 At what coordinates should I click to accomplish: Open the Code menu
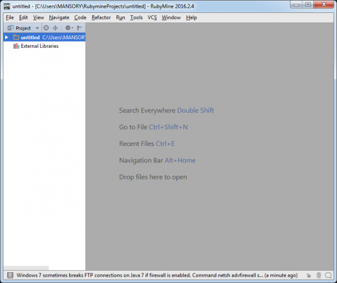[x=80, y=17]
